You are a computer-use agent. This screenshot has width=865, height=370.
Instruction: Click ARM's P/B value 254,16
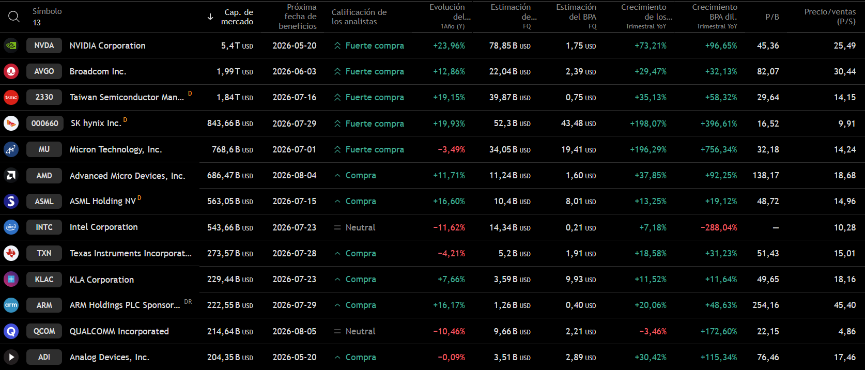[766, 305]
